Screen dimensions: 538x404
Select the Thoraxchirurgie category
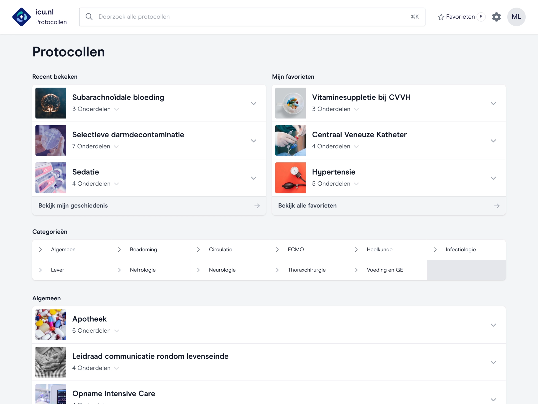(306, 270)
